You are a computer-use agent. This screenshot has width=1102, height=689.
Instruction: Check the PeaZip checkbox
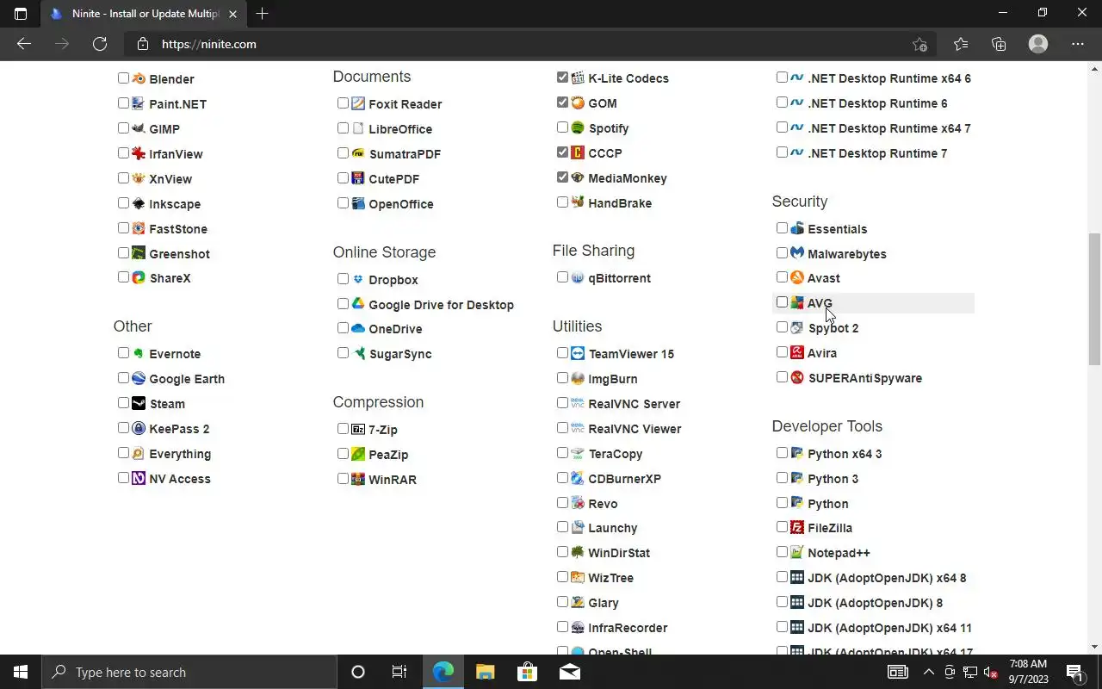343,454
